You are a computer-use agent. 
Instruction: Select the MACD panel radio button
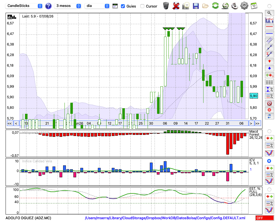click(269, 131)
